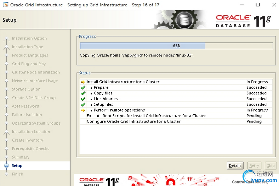
Task: Close the Oracle Grid Infrastructure installer window
Action: pyautogui.click(x=274, y=5)
